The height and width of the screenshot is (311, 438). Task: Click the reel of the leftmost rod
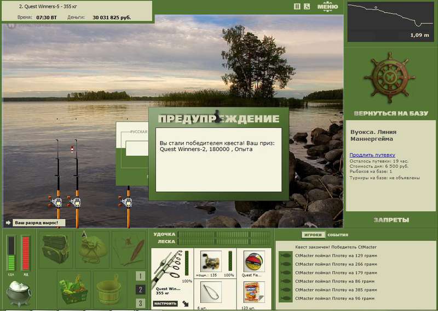tap(56, 202)
